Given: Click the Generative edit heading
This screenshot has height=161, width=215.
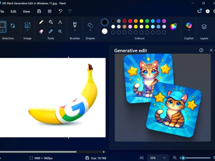Looking at the screenshot, I should coord(130,50).
